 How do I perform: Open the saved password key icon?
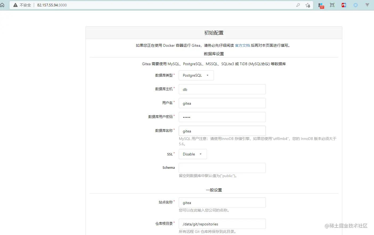(x=298, y=5)
